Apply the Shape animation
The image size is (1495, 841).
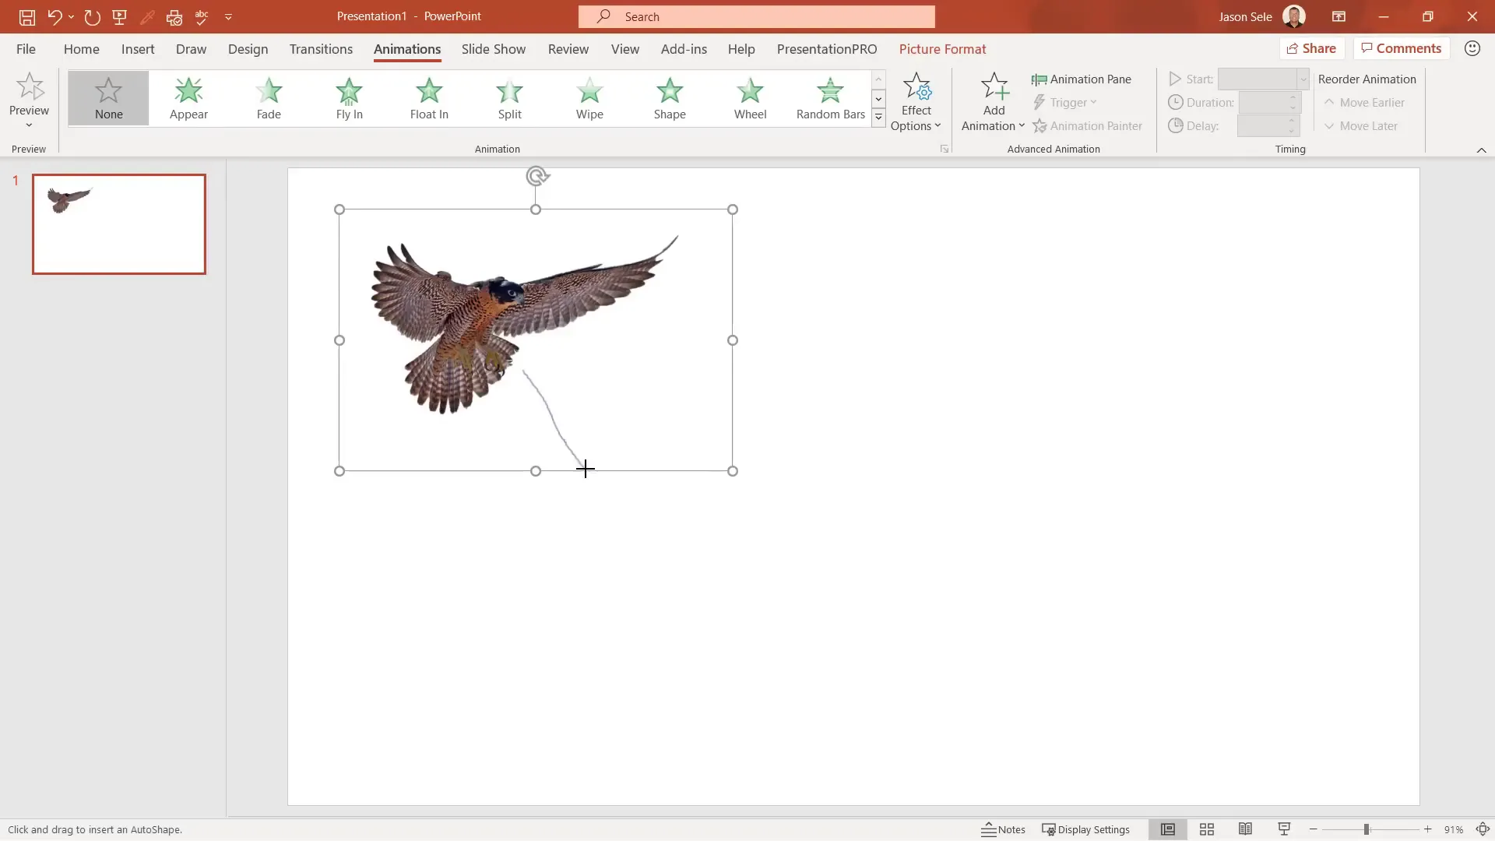pos(670,98)
